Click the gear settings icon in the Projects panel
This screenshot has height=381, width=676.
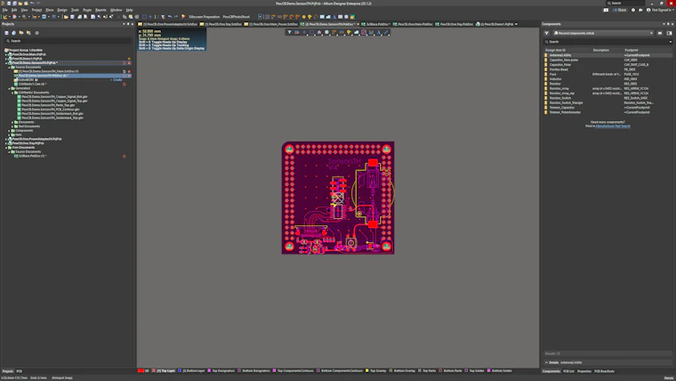[x=36, y=33]
